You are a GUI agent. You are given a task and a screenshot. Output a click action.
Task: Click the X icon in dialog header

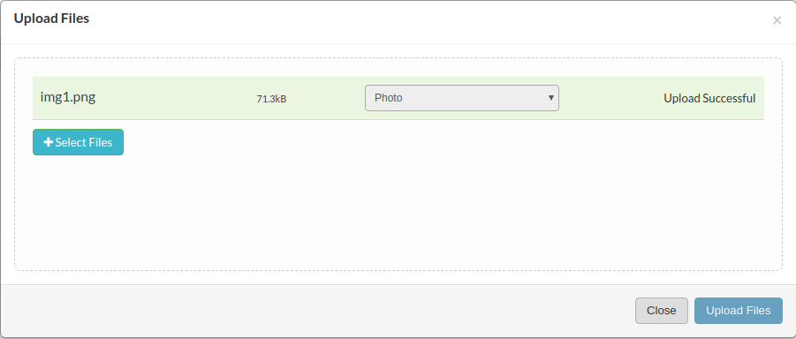click(x=777, y=21)
